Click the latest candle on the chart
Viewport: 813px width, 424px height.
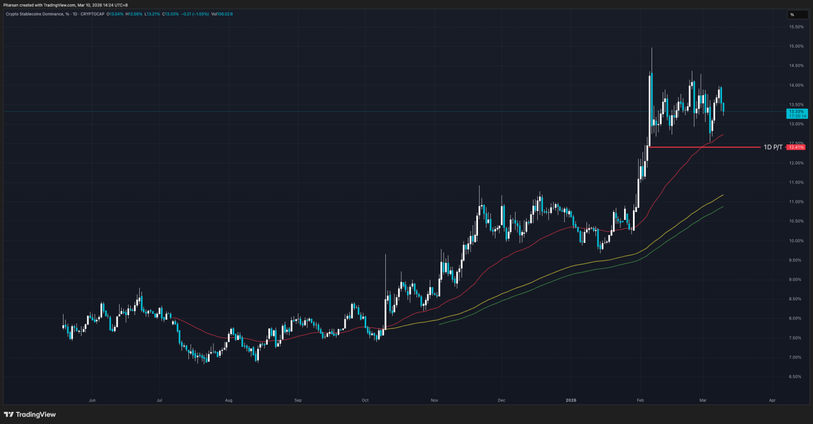coord(724,107)
